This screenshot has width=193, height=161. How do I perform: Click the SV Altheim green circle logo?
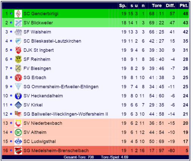(x=18, y=132)
